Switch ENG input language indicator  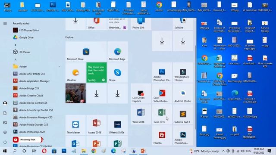pos(248,151)
